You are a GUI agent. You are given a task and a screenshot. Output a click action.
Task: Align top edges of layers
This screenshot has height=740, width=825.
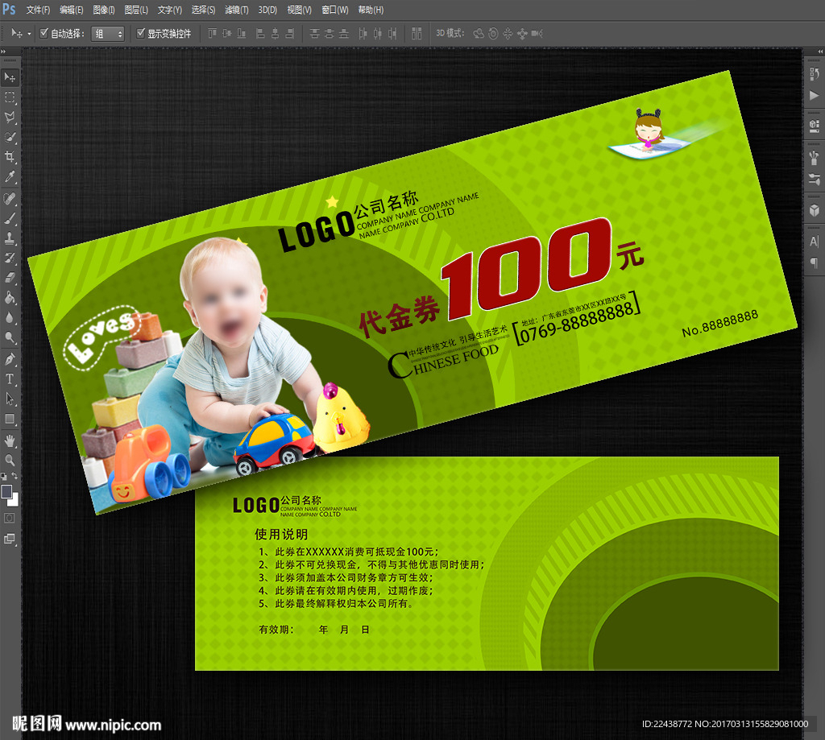[212, 34]
